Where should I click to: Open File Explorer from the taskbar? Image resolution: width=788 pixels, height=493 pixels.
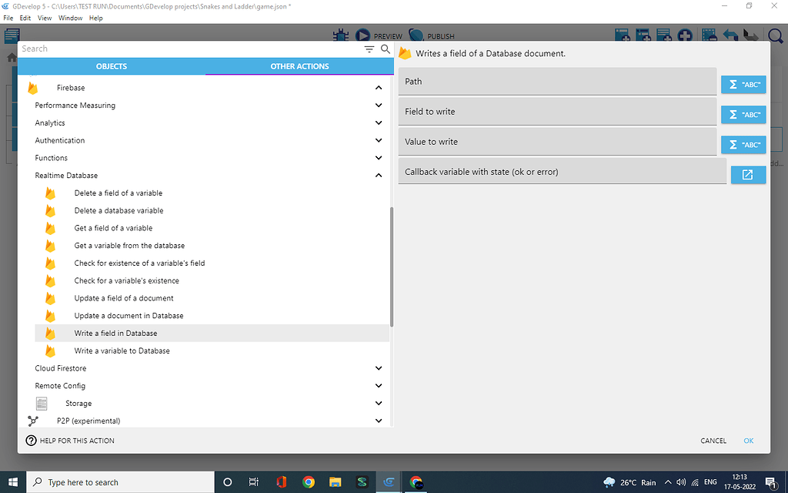(336, 482)
